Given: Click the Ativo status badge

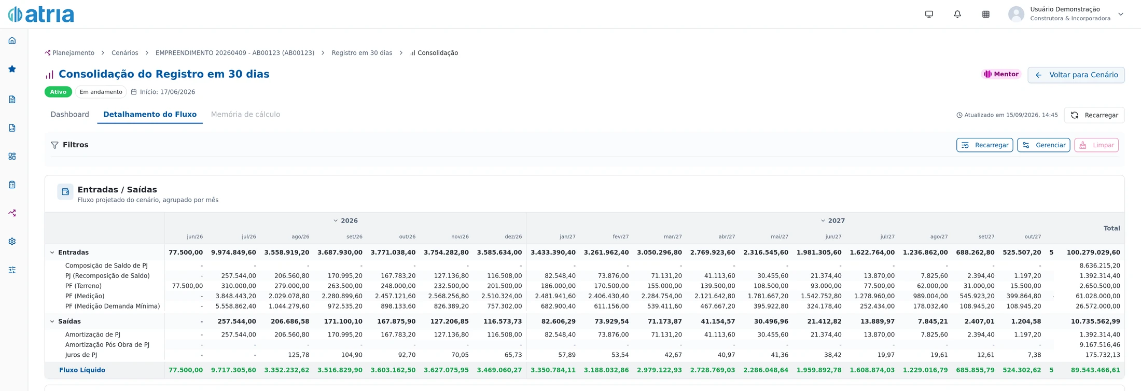Looking at the screenshot, I should [58, 92].
